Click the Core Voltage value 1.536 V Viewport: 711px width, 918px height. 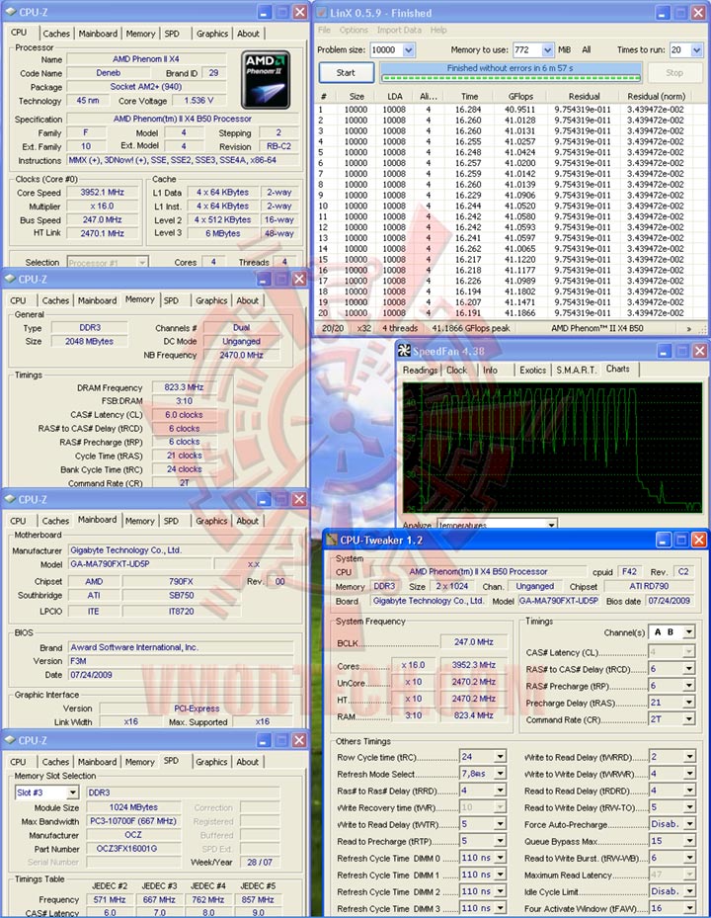[x=198, y=100]
